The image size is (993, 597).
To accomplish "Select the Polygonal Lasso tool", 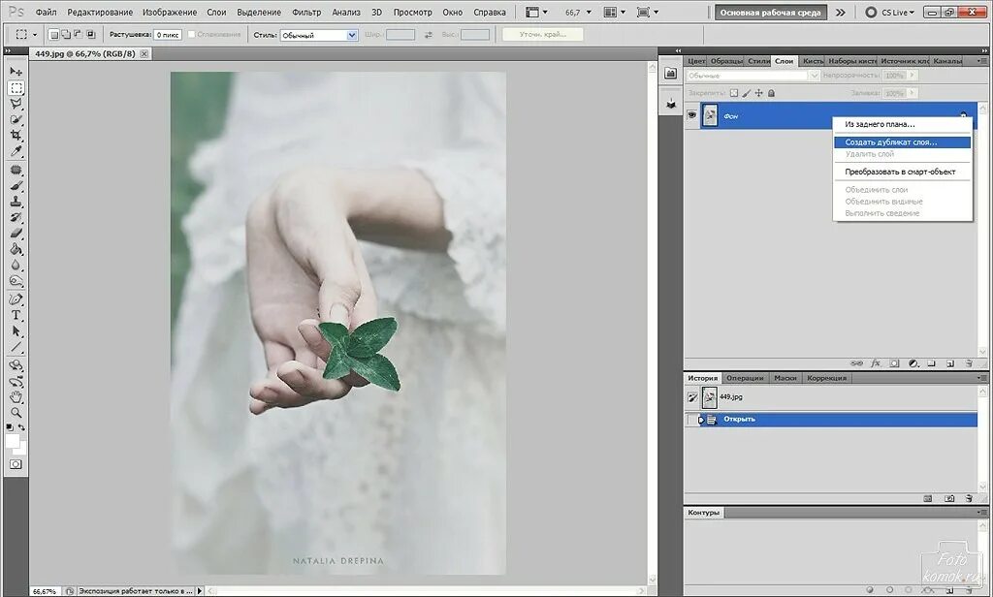I will 16,103.
